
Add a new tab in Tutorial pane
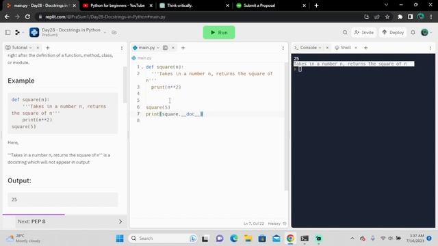pyautogui.click(x=47, y=48)
